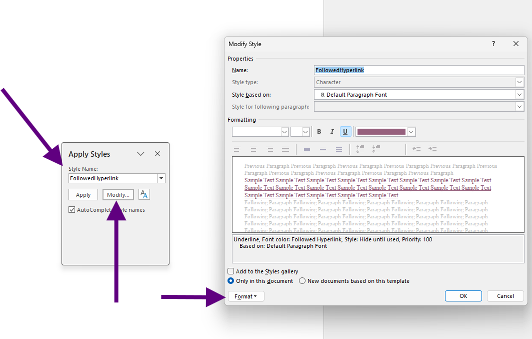
Task: Click the decrease indent icon
Action: [416, 149]
